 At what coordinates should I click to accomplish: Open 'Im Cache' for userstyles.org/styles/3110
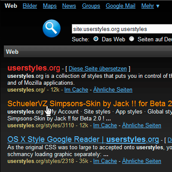[x=105, y=126]
